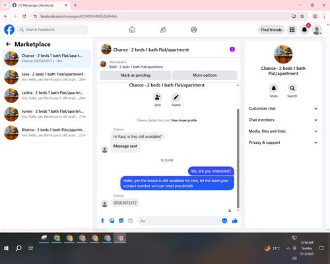The height and width of the screenshot is (264, 330).
Task: Open the emoji picker
Action: click(224, 220)
